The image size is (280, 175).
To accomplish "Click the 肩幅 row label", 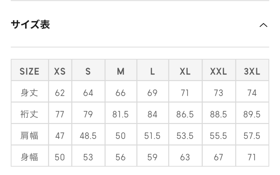I will (30, 136).
